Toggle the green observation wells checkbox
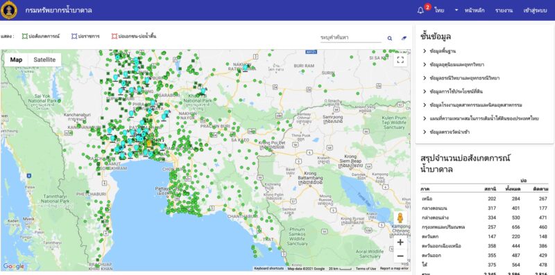The width and height of the screenshot is (555, 275). 25,36
